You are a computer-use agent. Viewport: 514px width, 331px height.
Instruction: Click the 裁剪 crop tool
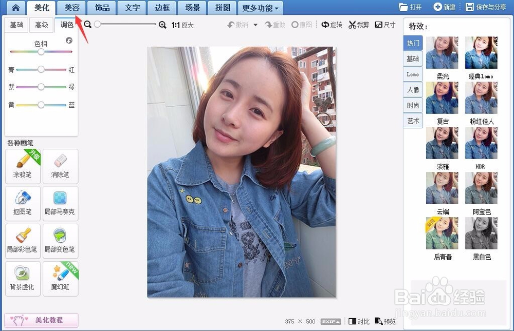[359, 25]
